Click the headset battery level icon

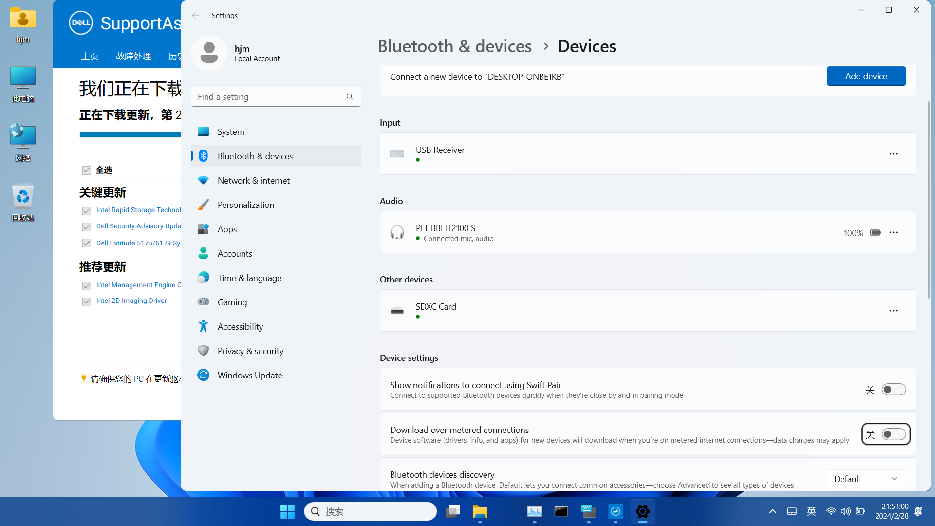(x=876, y=233)
